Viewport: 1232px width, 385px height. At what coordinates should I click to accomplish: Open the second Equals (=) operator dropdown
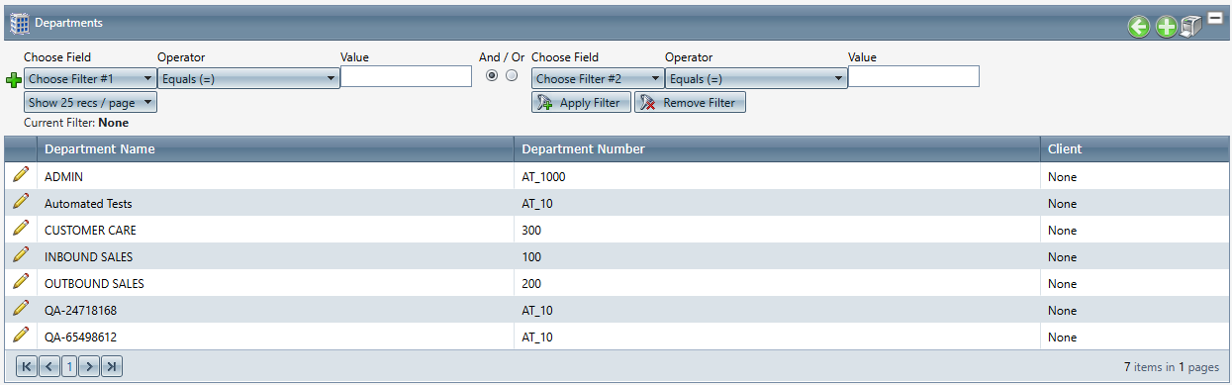[756, 78]
